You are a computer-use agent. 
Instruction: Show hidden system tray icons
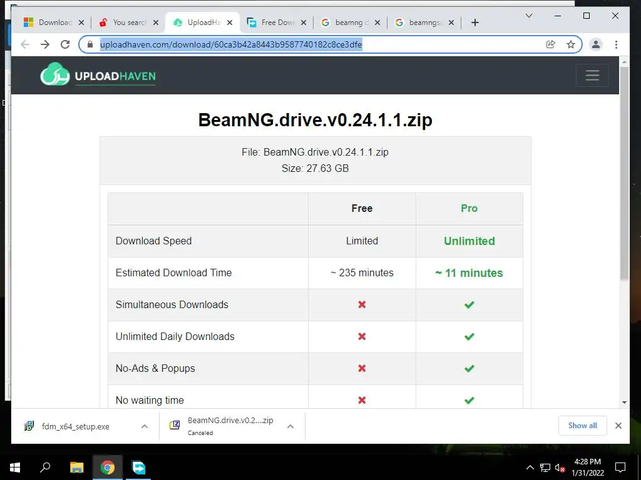coord(530,467)
